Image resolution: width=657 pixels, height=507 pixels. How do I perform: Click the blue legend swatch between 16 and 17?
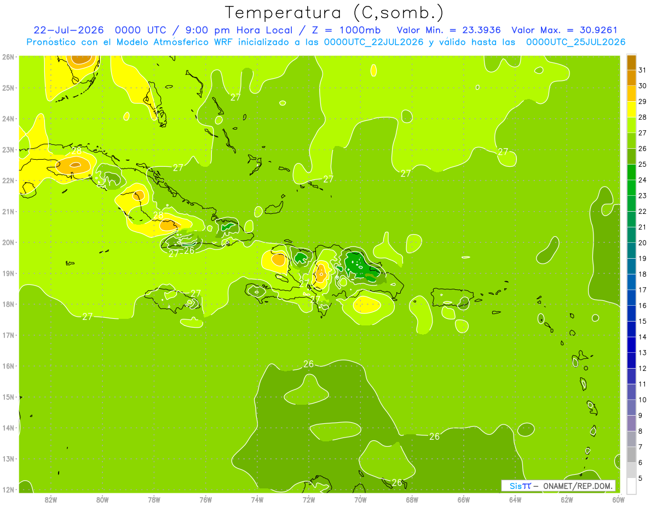(631, 298)
